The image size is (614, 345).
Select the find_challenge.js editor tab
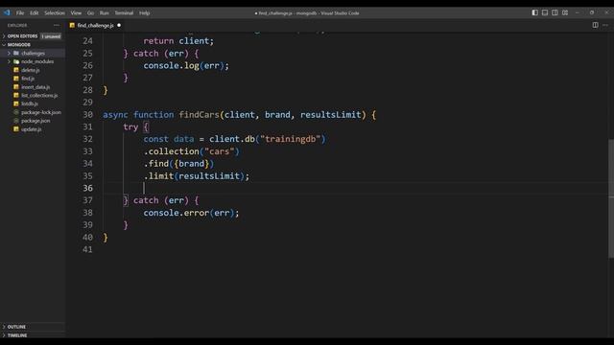(95, 25)
